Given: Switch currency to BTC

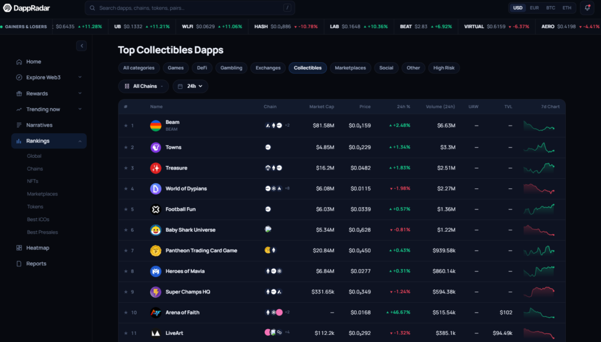Looking at the screenshot, I should [x=551, y=8].
